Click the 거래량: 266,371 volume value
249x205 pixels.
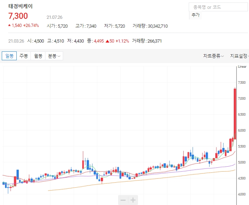[147, 41]
